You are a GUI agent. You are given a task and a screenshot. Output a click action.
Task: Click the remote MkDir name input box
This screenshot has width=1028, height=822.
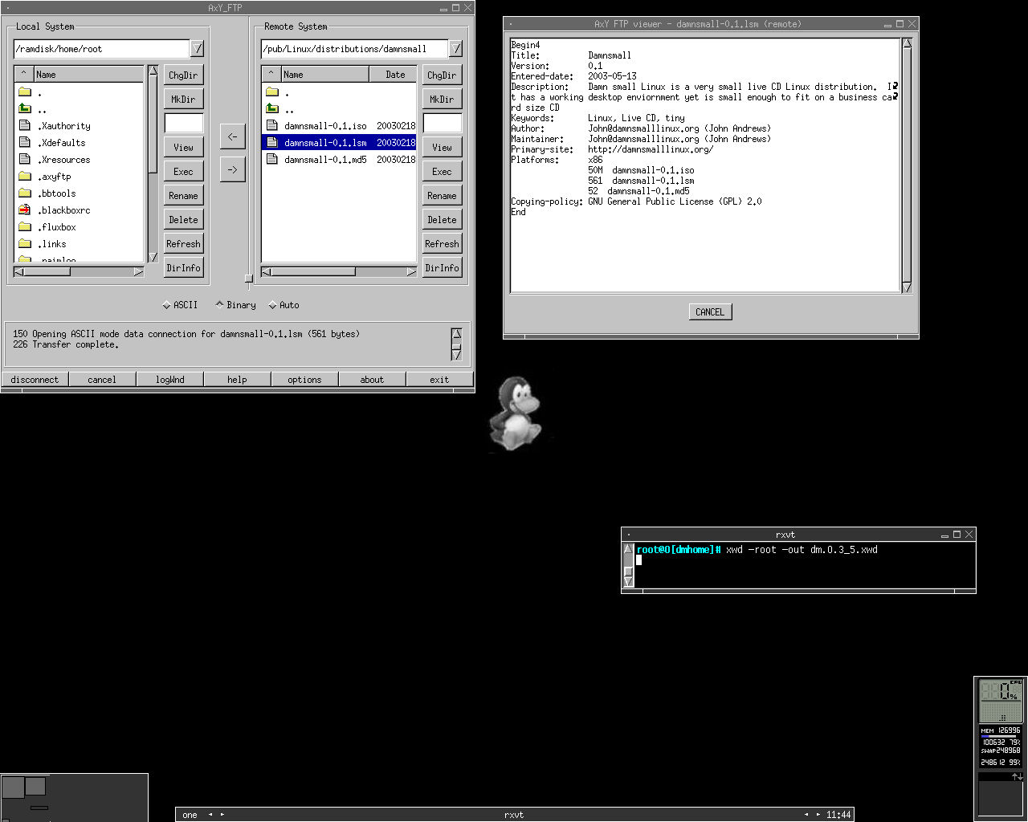[x=442, y=123]
